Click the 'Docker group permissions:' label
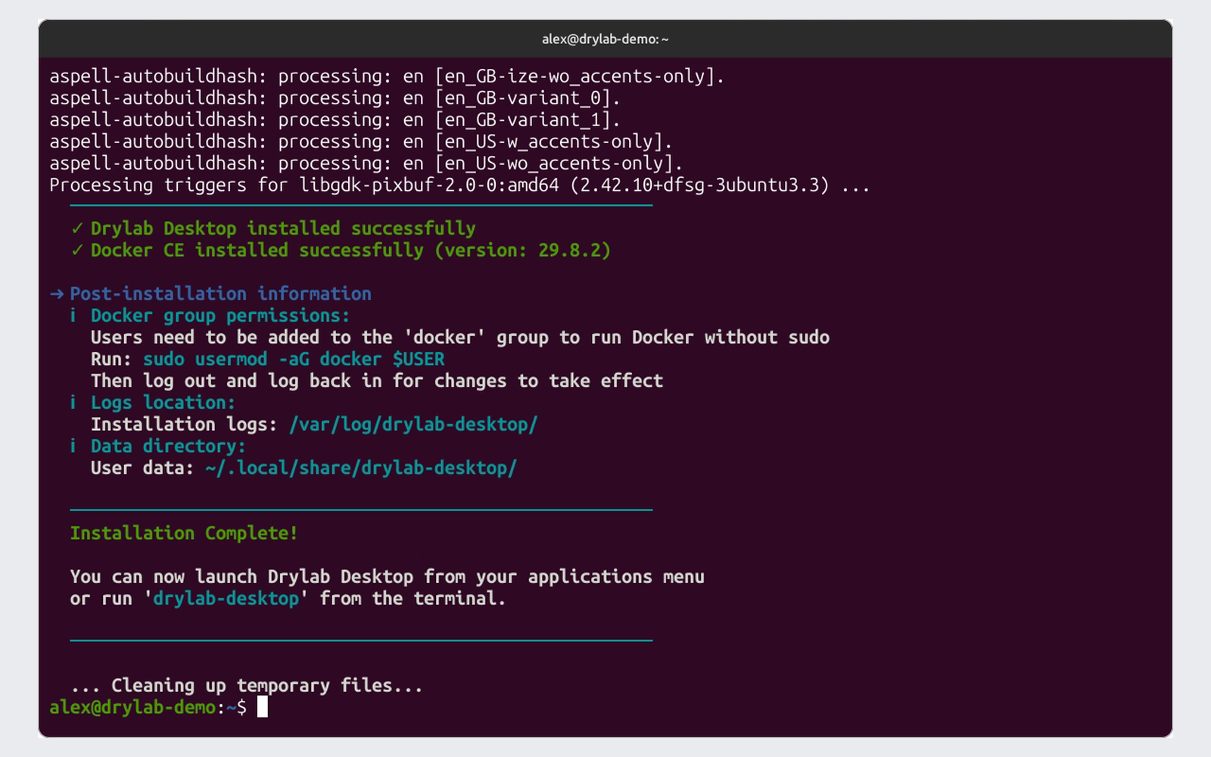Screen dimensions: 1211x757 220,316
